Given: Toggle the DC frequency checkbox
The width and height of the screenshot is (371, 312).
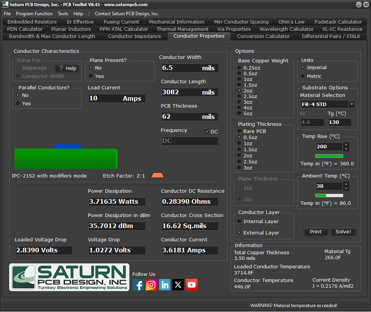Looking at the screenshot, I should pyautogui.click(x=207, y=131).
